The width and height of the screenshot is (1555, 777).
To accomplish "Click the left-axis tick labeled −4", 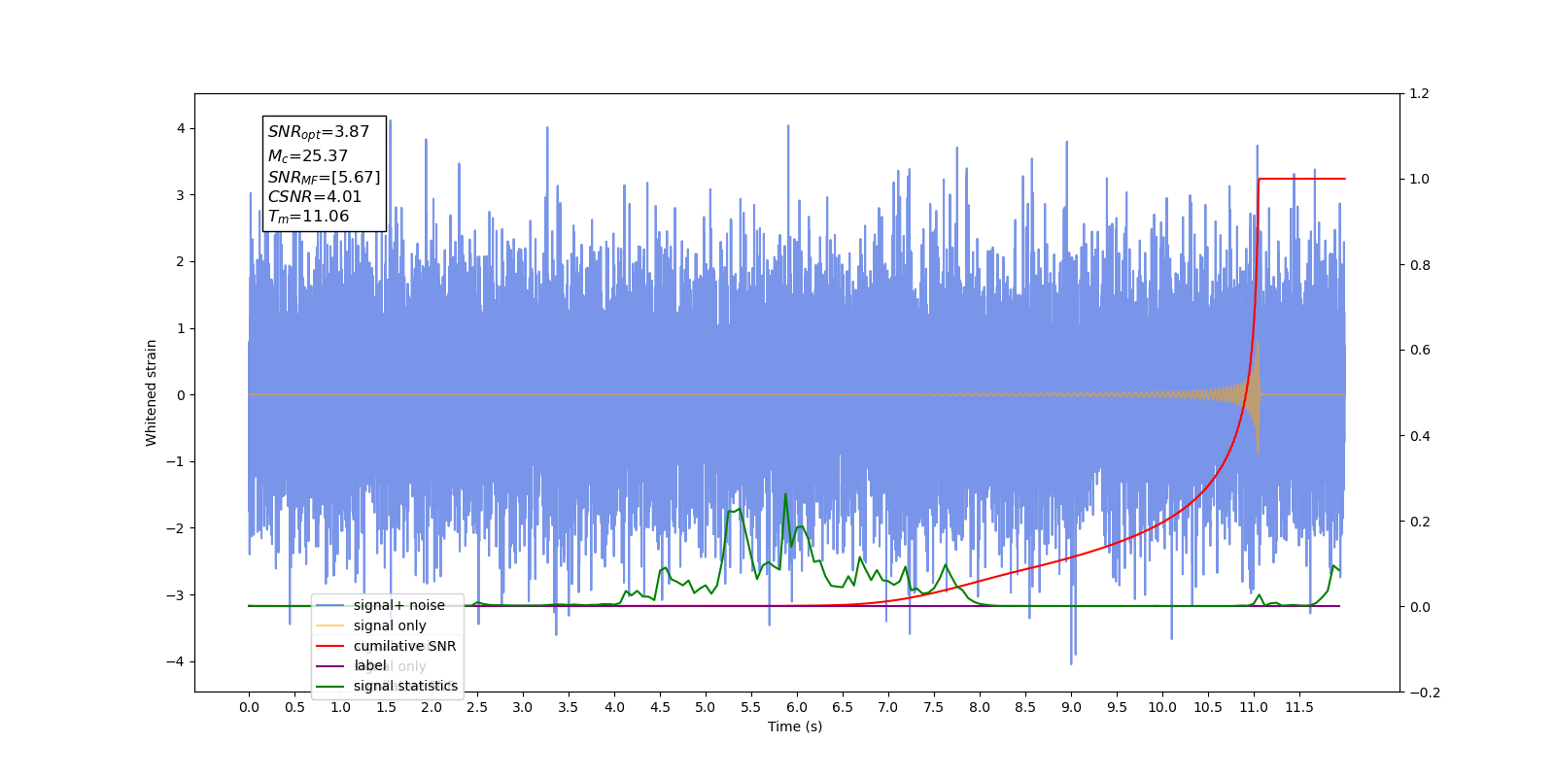I will tap(175, 661).
